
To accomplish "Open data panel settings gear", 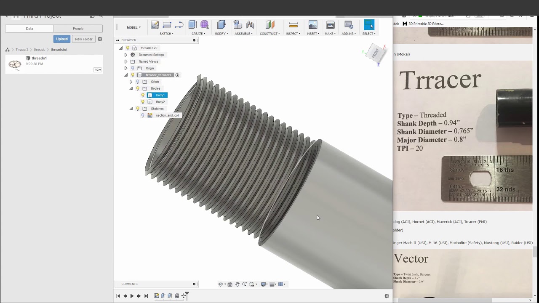I will click(x=100, y=39).
